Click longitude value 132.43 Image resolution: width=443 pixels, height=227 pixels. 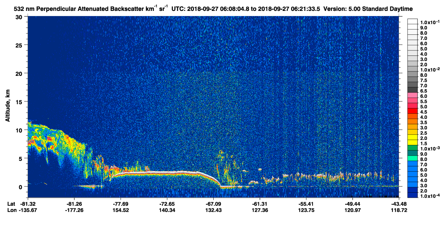(213, 210)
